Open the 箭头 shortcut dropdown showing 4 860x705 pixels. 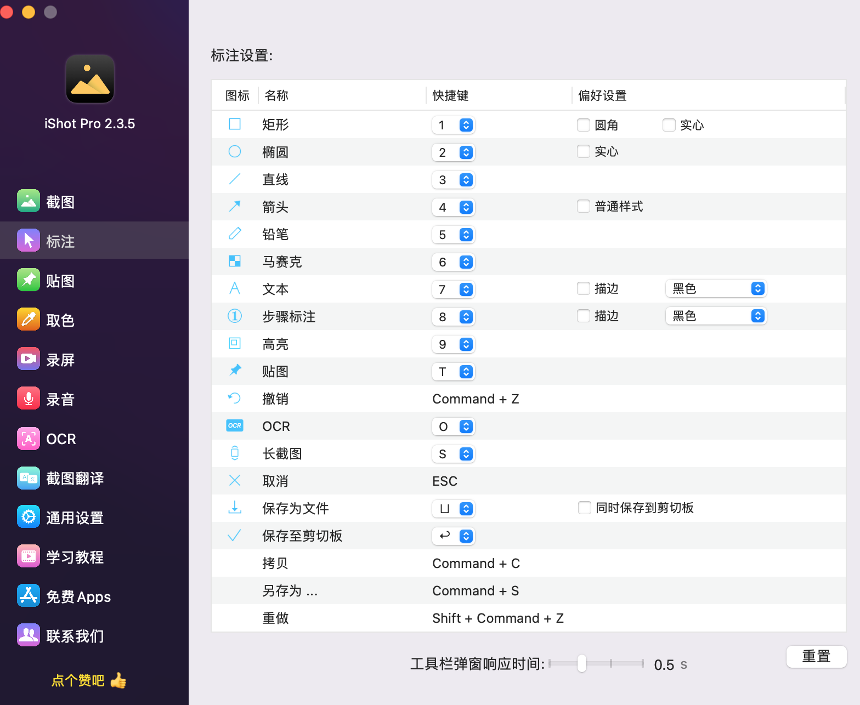(x=453, y=207)
